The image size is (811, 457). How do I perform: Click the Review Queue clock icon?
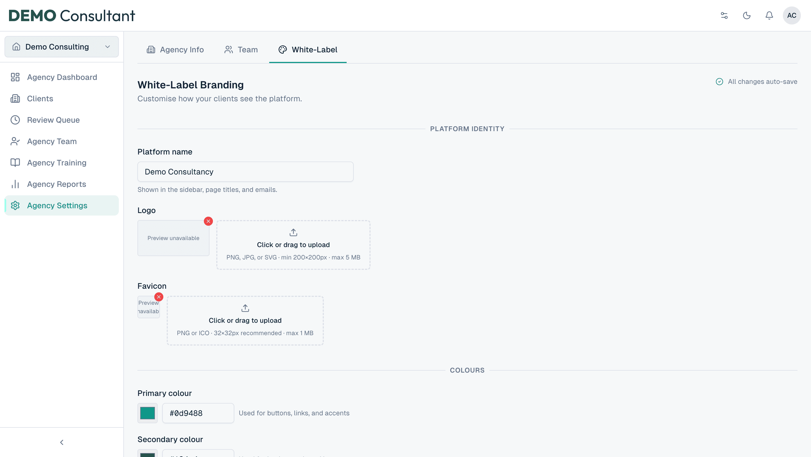(15, 120)
